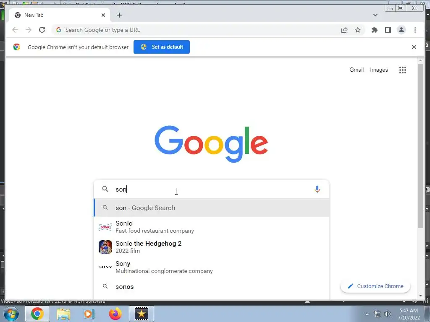Switch to VideoPad taskbar icon
The height and width of the screenshot is (322, 430).
coord(142,314)
